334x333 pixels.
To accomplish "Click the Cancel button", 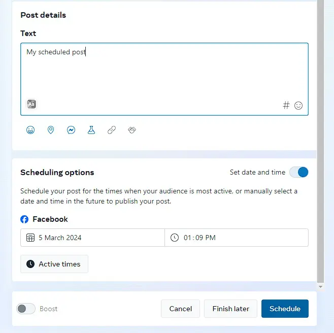I will tap(180, 309).
